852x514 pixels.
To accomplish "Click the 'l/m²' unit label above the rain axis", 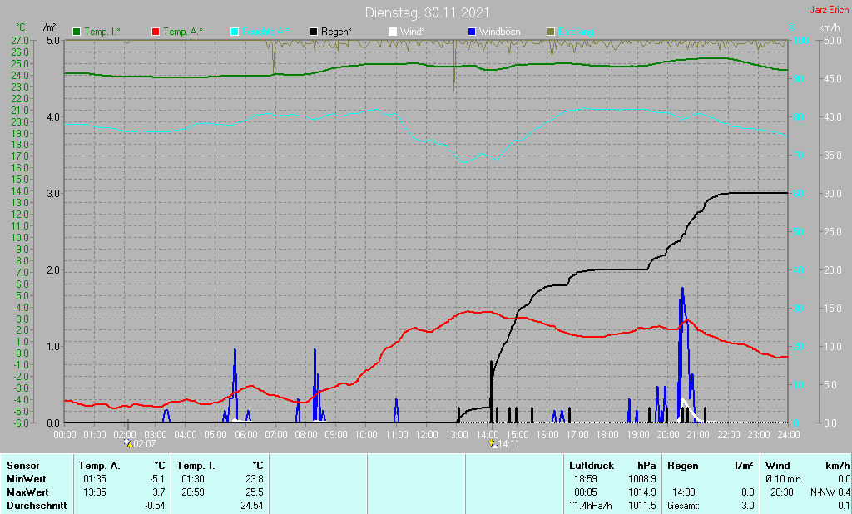I will [48, 27].
